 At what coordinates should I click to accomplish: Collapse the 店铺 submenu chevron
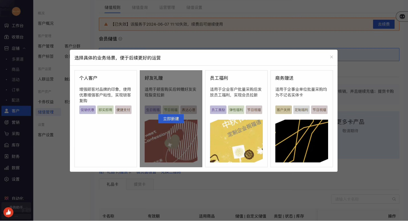point(24,49)
